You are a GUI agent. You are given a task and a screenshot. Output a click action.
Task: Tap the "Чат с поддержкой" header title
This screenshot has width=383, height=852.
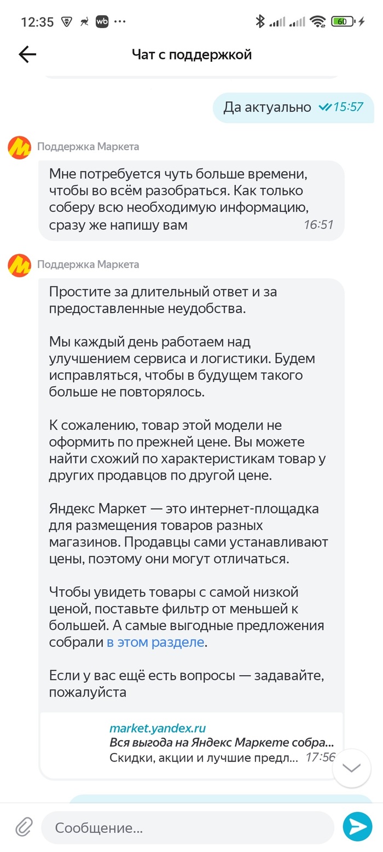coord(191,54)
